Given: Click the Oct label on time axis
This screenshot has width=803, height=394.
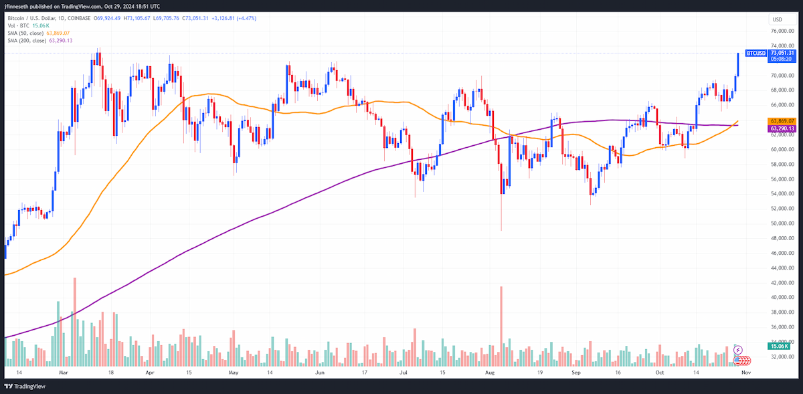Looking at the screenshot, I should (660, 371).
